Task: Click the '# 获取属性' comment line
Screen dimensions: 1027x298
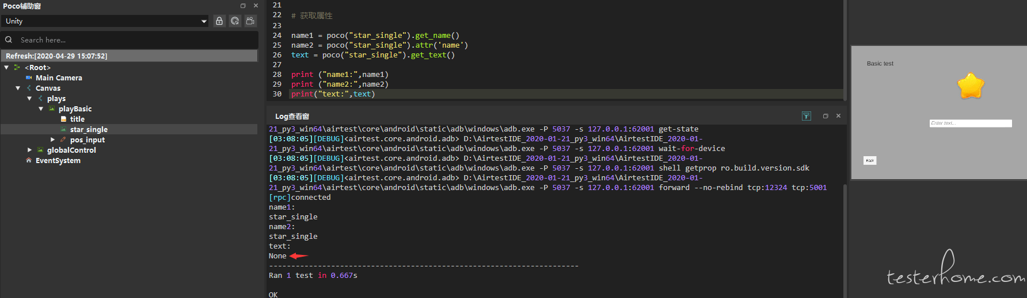Action: coord(312,16)
